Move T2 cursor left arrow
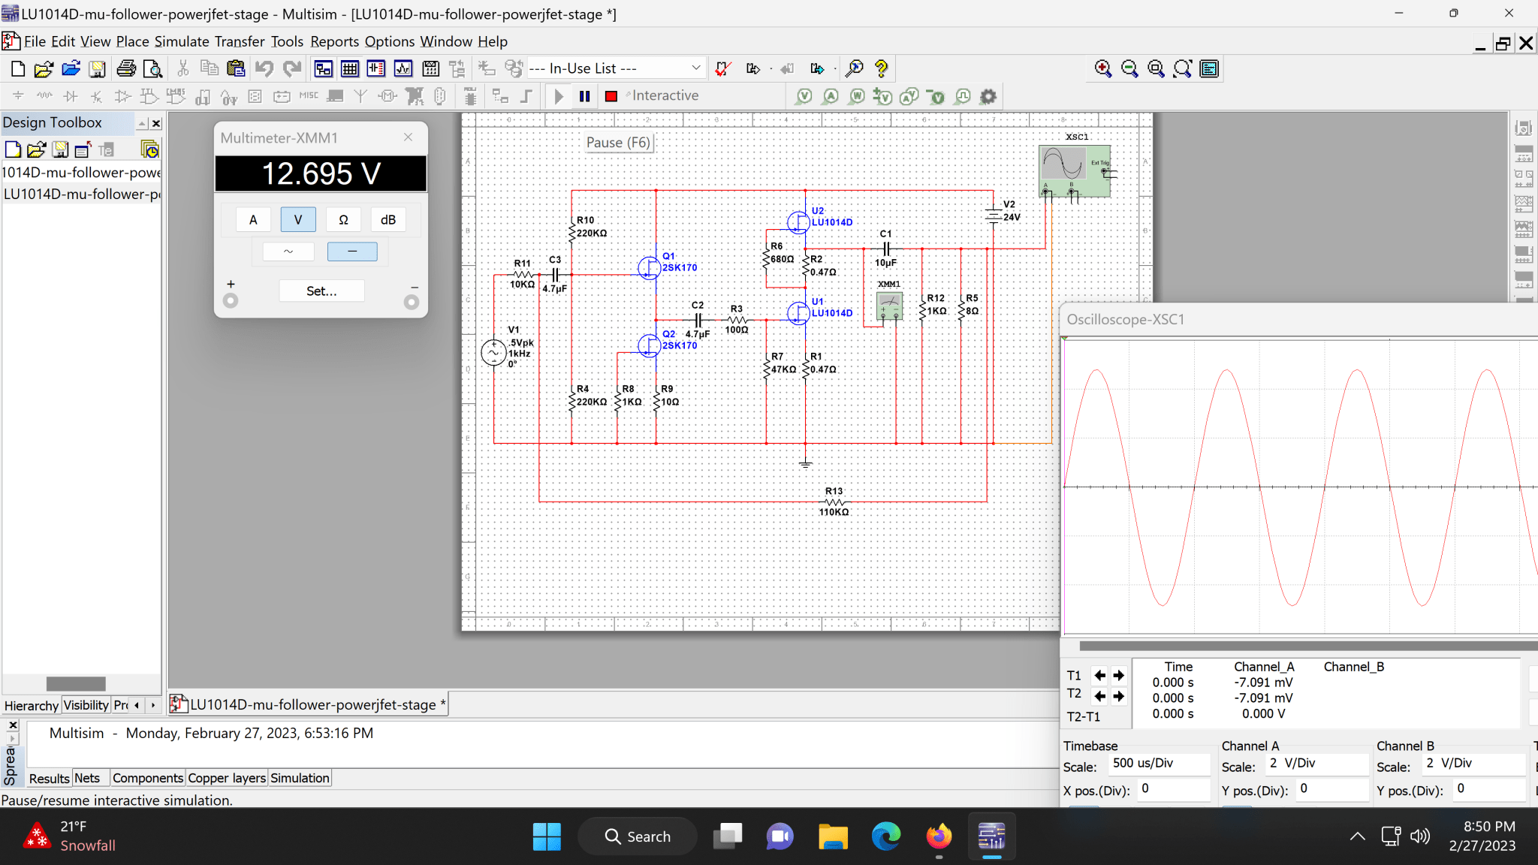 point(1099,696)
